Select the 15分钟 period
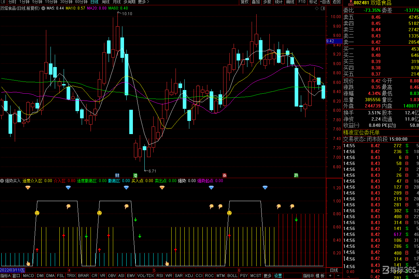This screenshot has height=279, width=419. pyautogui.click(x=51, y=2)
